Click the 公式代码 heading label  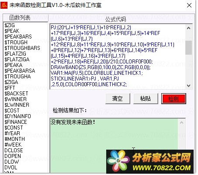[115, 19]
